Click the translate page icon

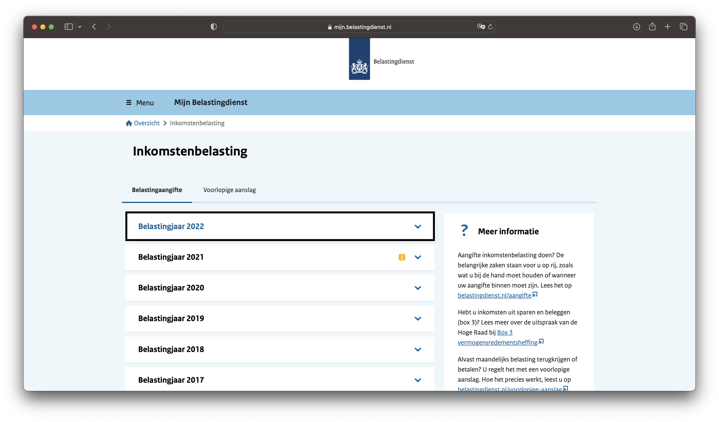(481, 27)
